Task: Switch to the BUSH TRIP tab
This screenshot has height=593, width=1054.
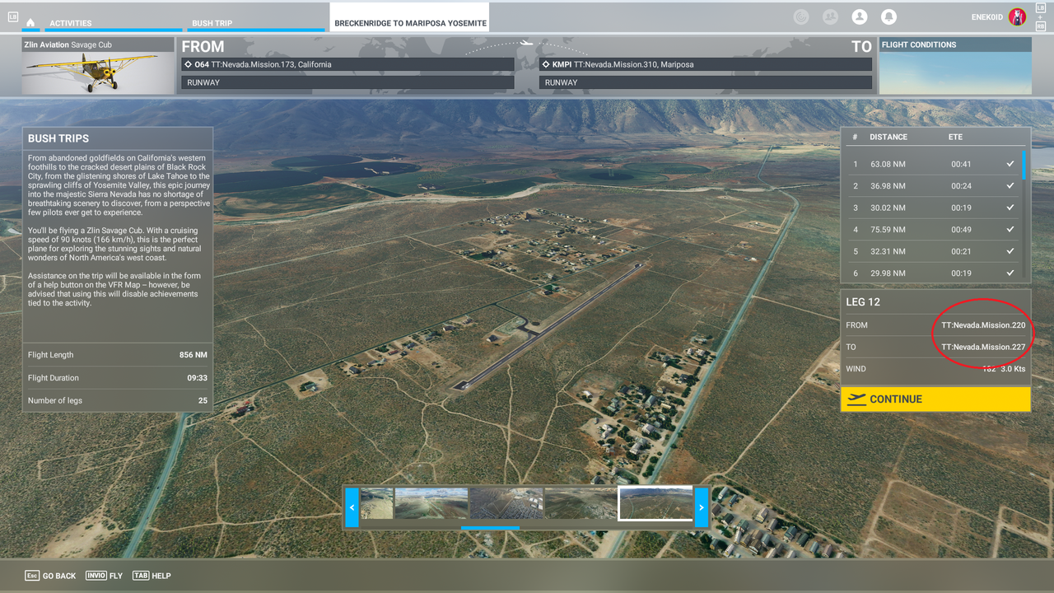Action: (x=212, y=23)
